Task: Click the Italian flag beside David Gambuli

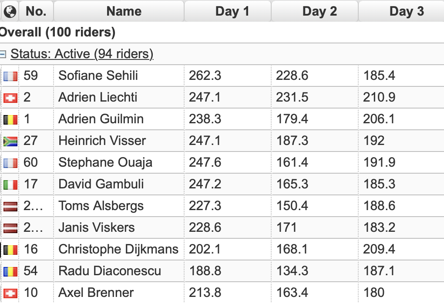Action: coord(10,184)
